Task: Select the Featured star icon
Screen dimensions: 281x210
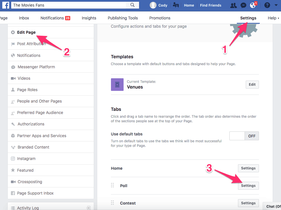Action: [x=13, y=170]
